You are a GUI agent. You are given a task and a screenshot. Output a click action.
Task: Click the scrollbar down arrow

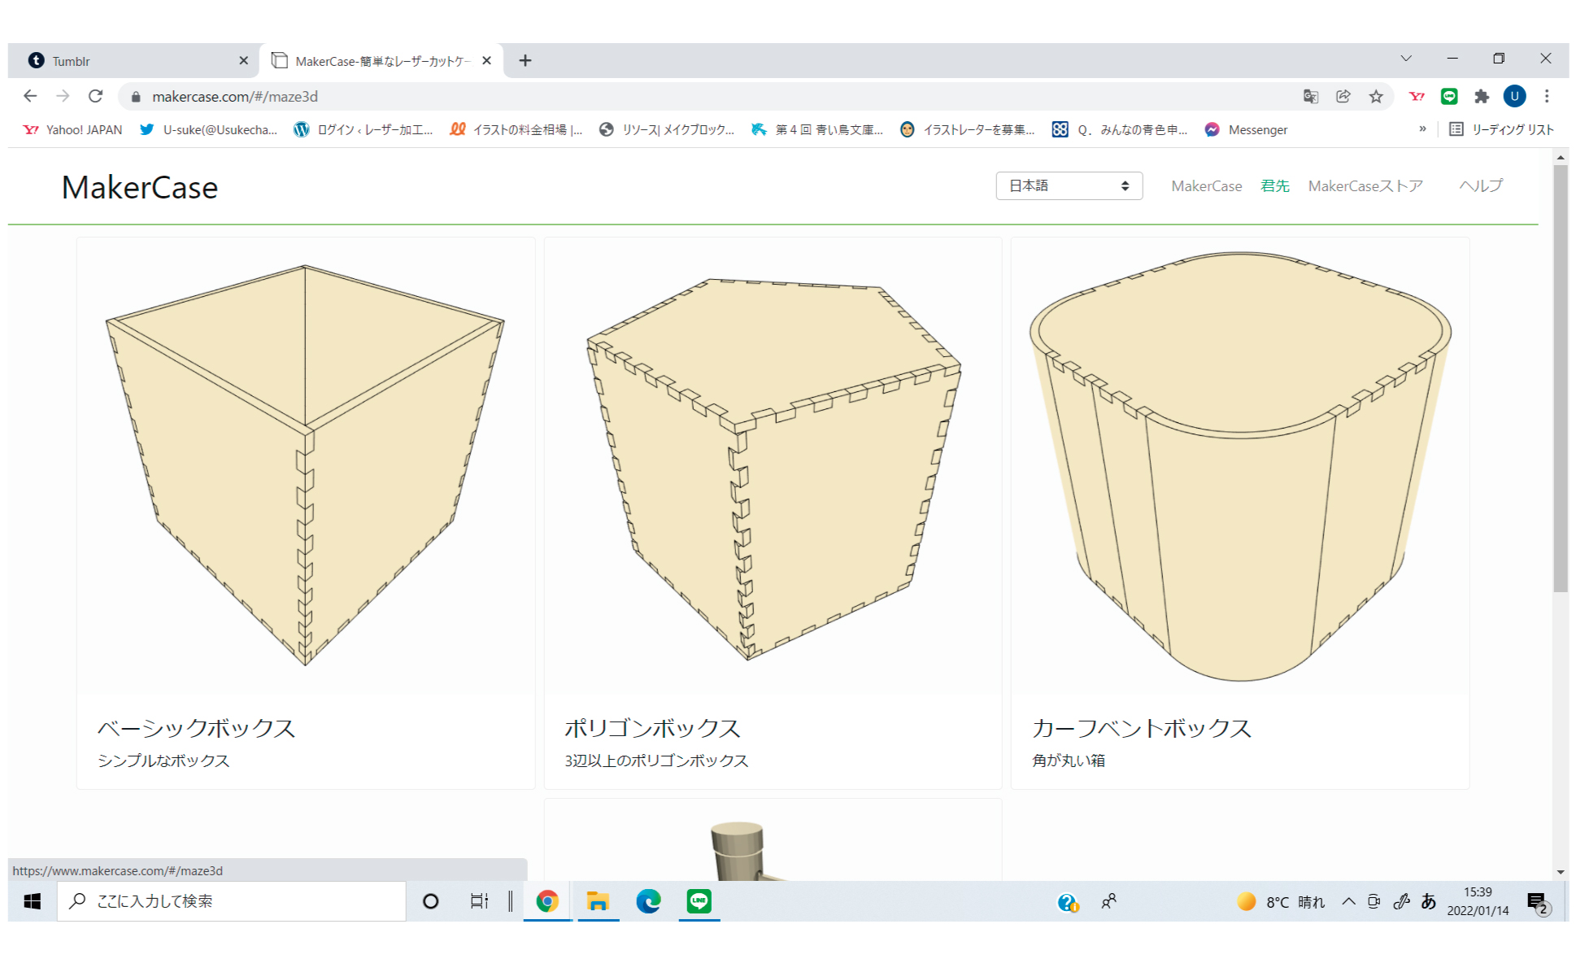[x=1560, y=872]
